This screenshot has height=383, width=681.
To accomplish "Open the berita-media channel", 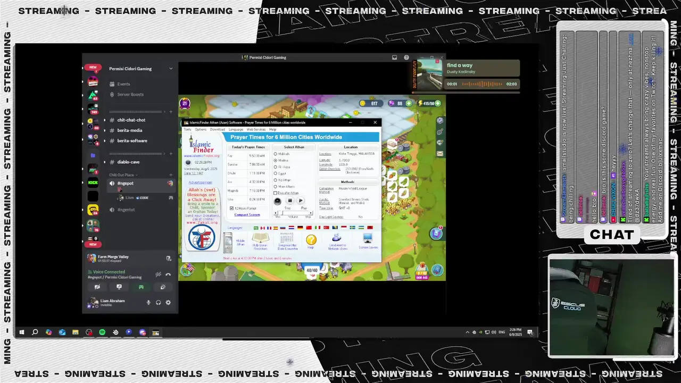I will click(x=129, y=130).
